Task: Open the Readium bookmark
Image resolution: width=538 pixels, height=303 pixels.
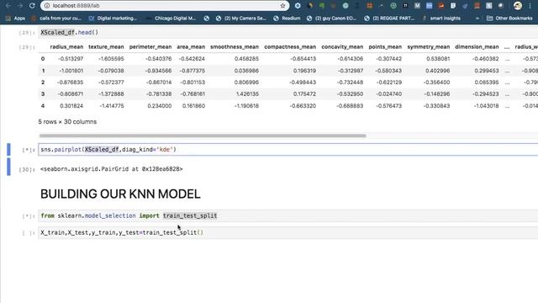Action: (287, 19)
